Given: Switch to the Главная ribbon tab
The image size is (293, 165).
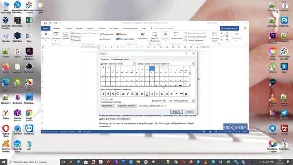Looking at the screenshot, I should pyautogui.click(x=56, y=28).
